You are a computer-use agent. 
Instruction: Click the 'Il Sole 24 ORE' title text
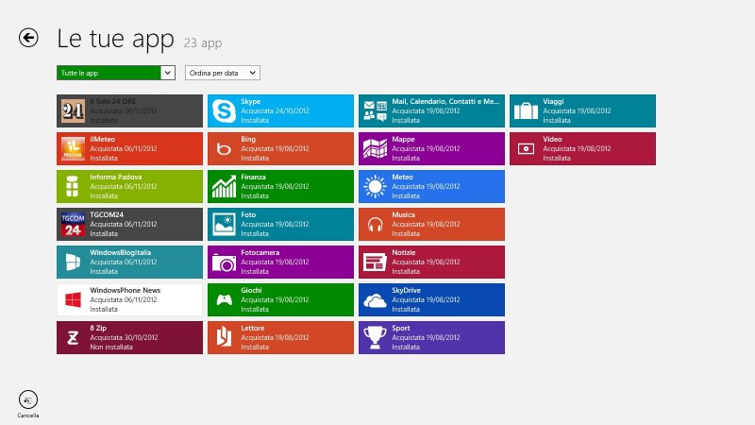point(112,101)
